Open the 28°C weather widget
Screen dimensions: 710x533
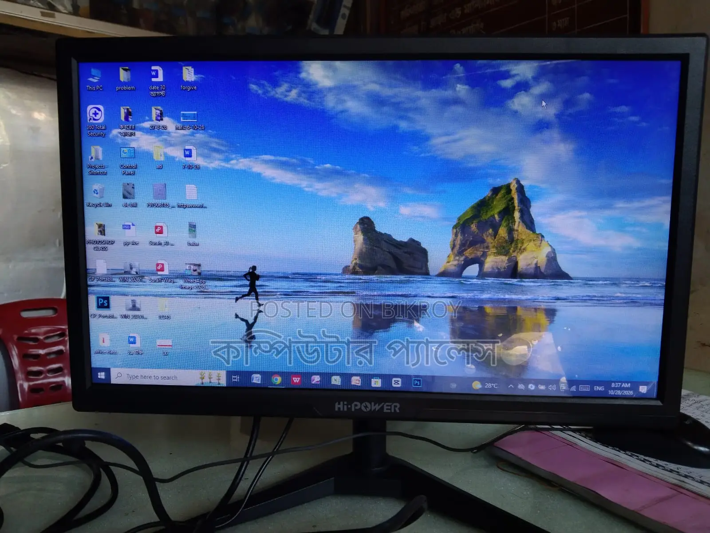485,385
